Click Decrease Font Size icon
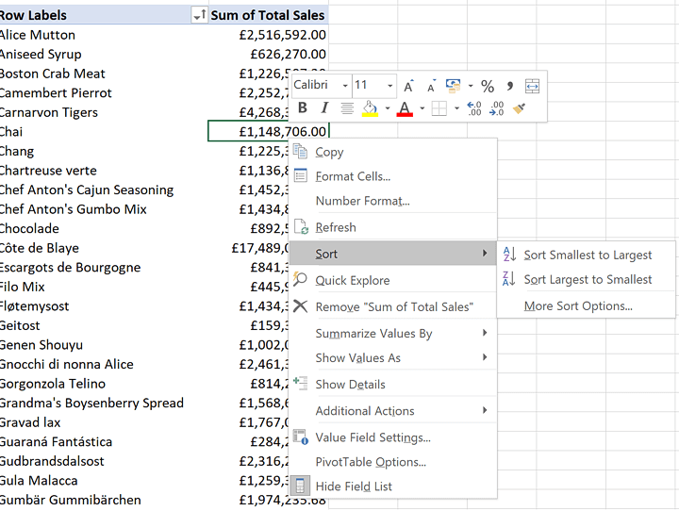679x511 pixels. coord(431,86)
